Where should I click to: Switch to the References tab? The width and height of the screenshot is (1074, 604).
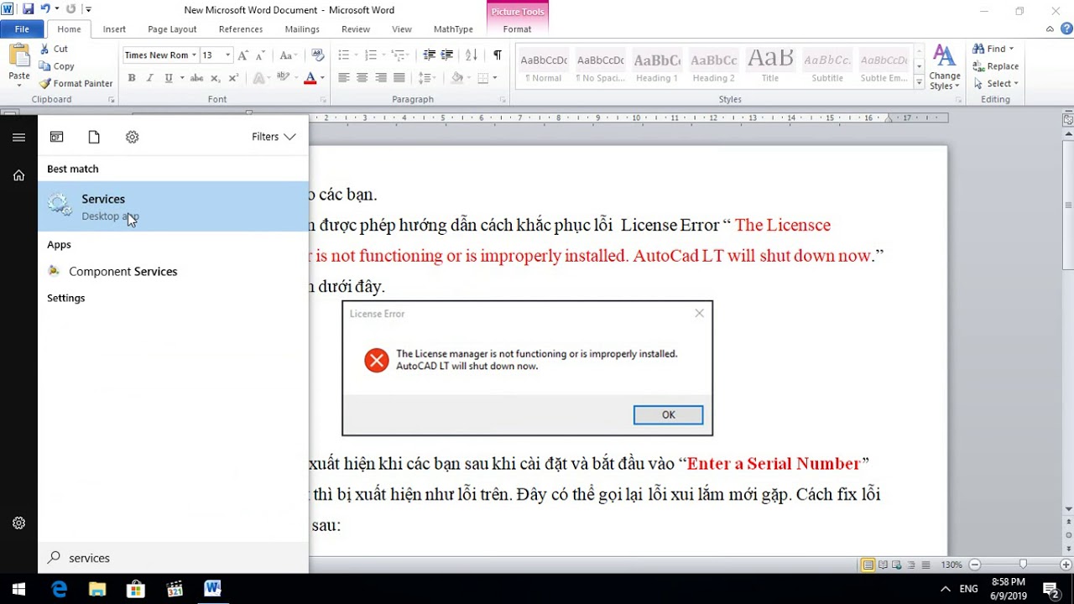[241, 29]
